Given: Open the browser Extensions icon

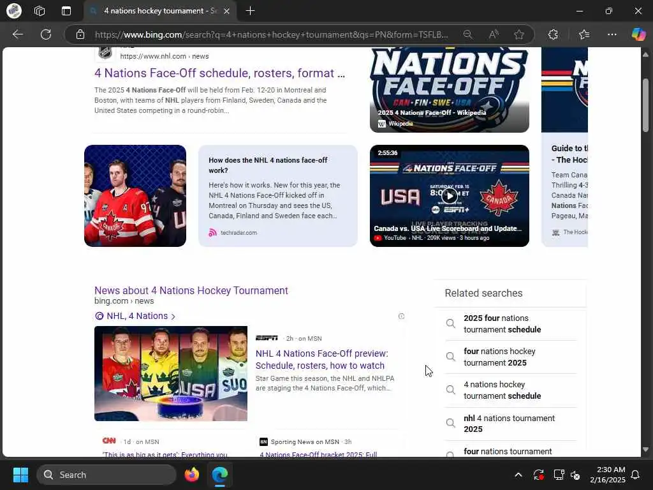Looking at the screenshot, I should 553,34.
